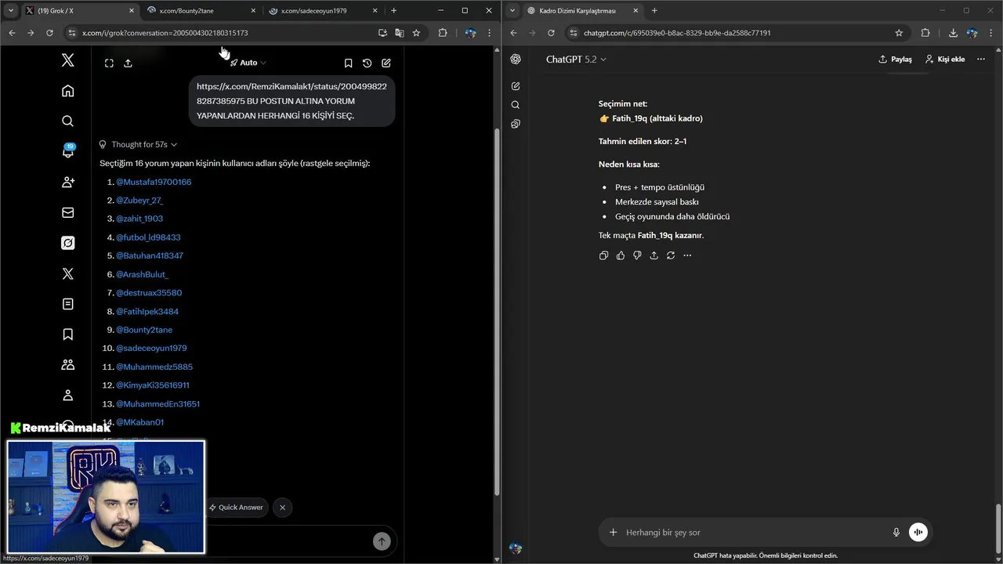Open @zahit_1903 profile link

click(139, 219)
